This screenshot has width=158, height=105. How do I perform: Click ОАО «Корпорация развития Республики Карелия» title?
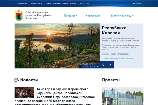point(38,15)
